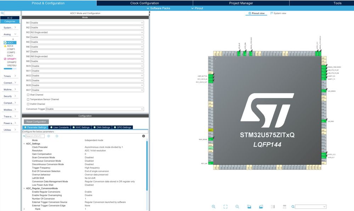This screenshot has width=354, height=211.
Task: Collapse the ADC_Regular_ConversionMode group
Action: tap(24, 188)
